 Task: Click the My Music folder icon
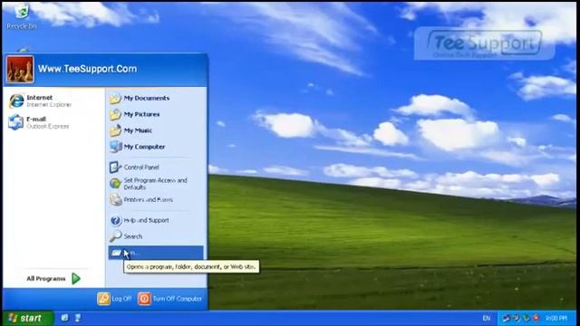click(x=115, y=130)
